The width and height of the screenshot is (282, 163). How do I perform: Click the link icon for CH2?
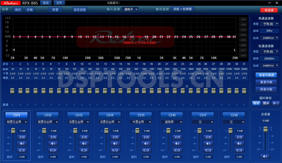tap(53, 150)
